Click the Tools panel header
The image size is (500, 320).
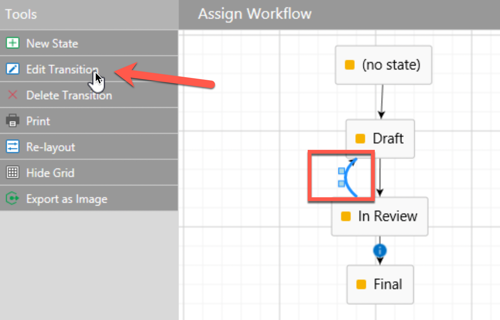tap(89, 15)
